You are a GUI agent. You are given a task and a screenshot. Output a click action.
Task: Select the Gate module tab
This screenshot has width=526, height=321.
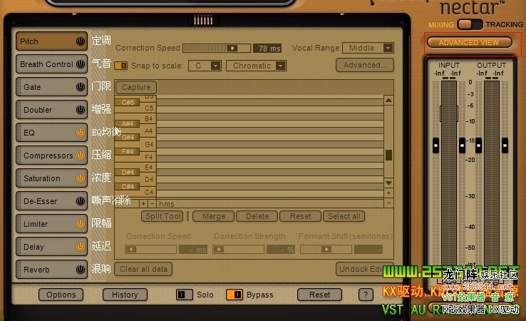click(x=51, y=87)
